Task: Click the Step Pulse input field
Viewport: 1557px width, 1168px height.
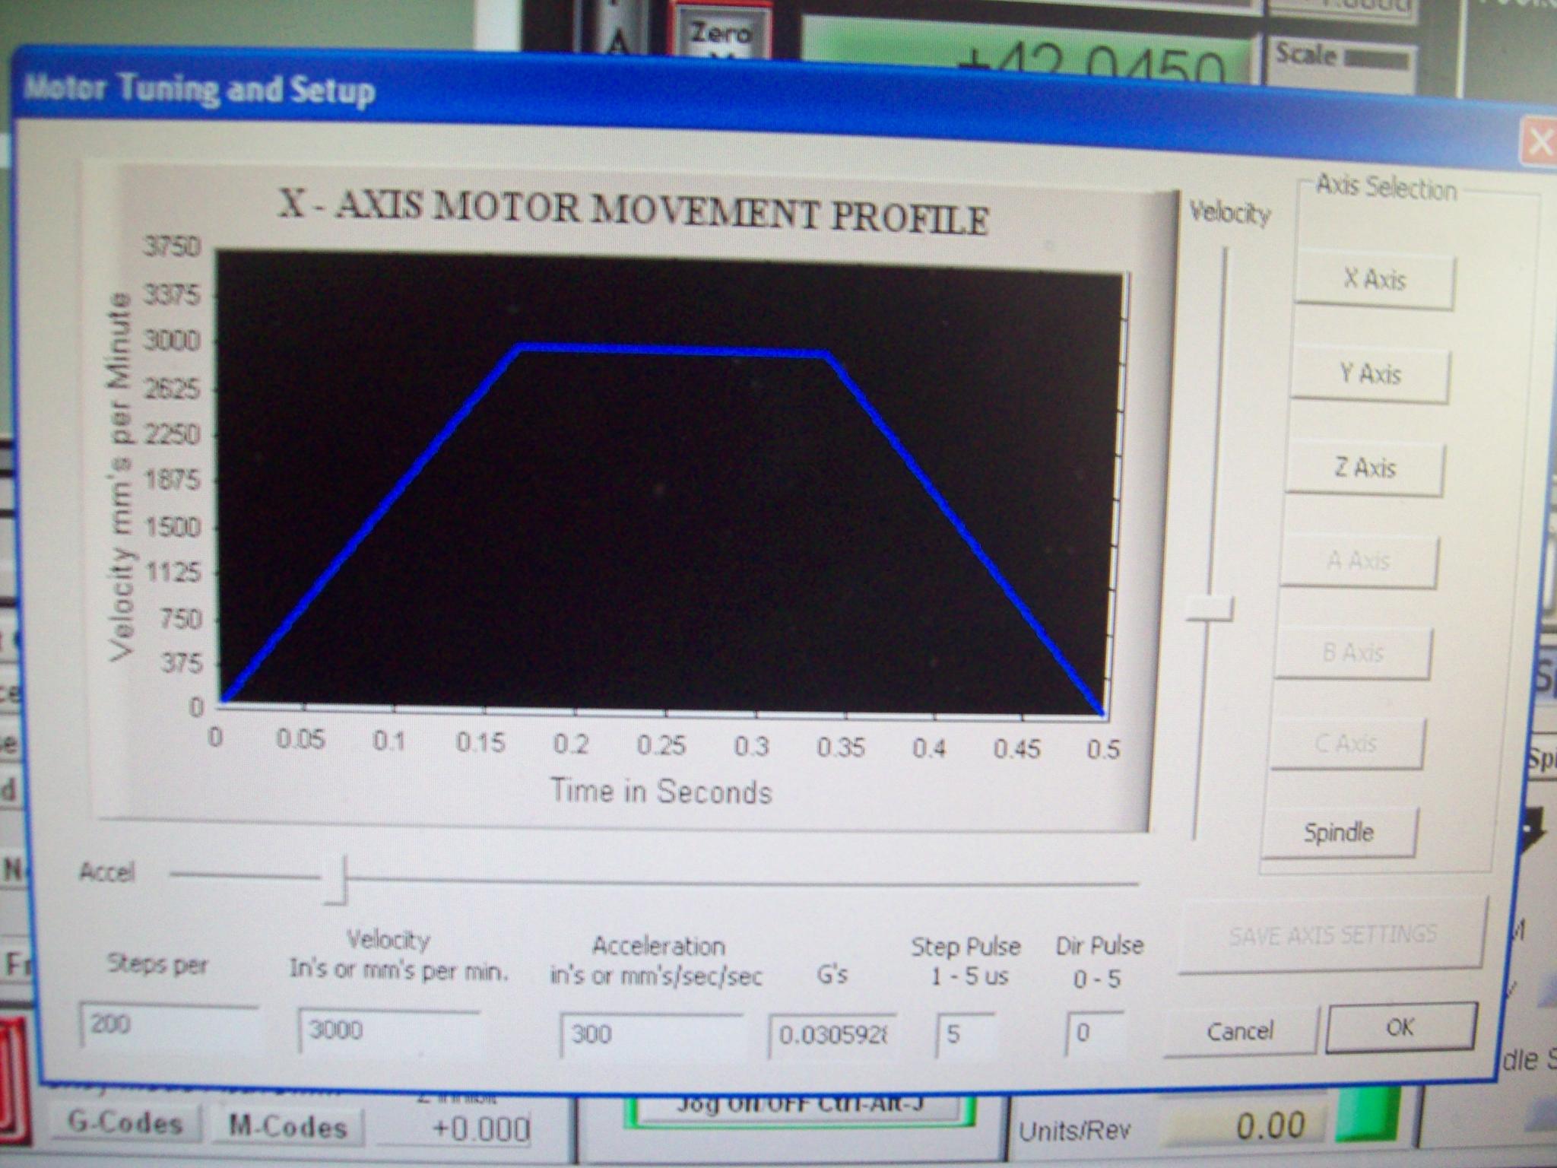Action: 966,1034
